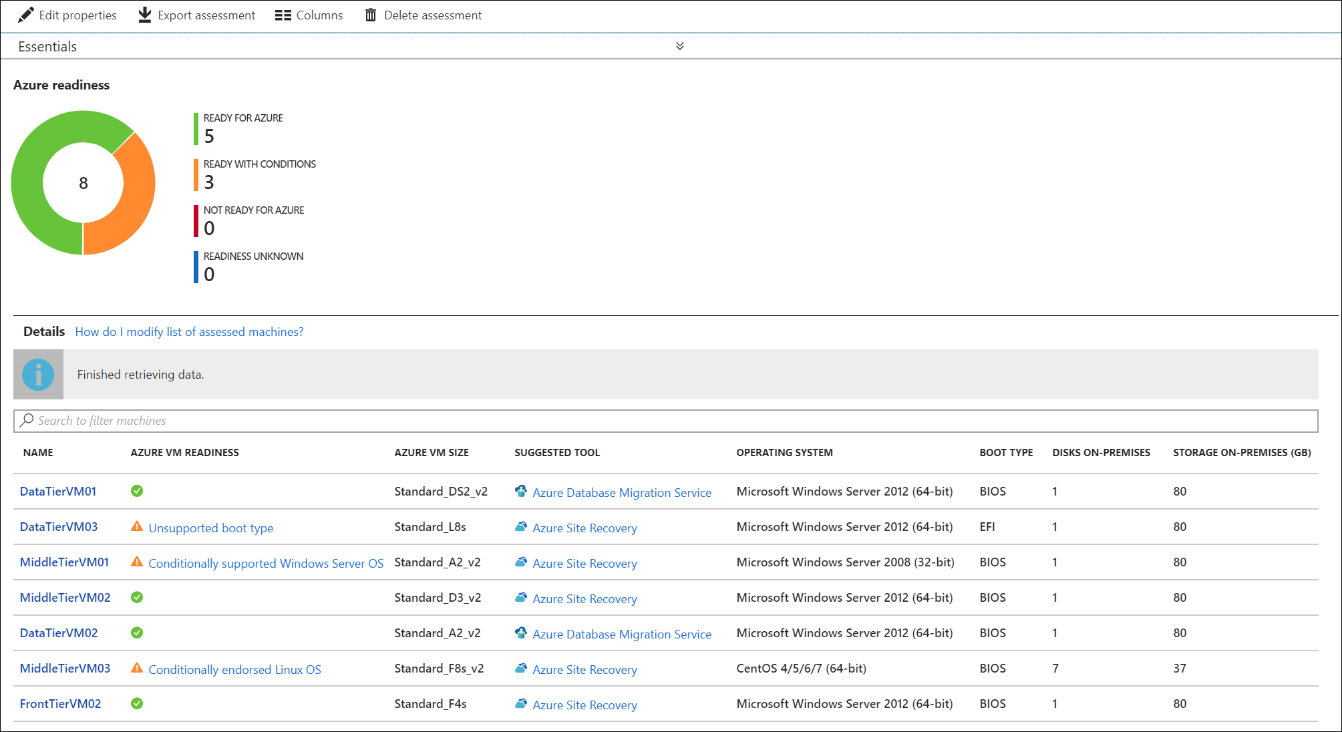This screenshot has width=1342, height=732.
Task: Open details for machine MiddleTierVM03
Action: pyautogui.click(x=65, y=668)
